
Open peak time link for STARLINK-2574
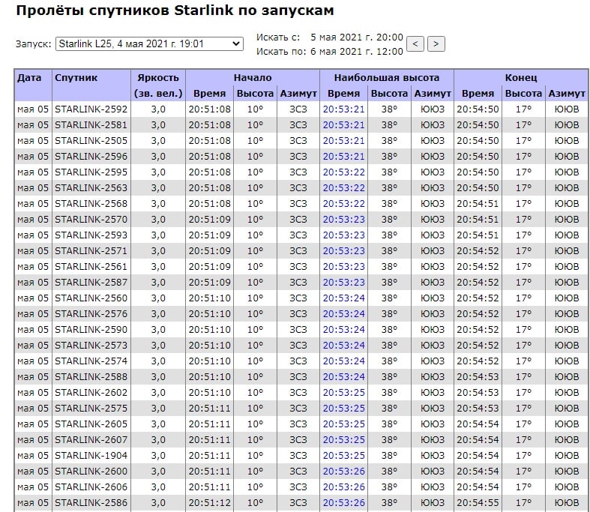coord(344,361)
